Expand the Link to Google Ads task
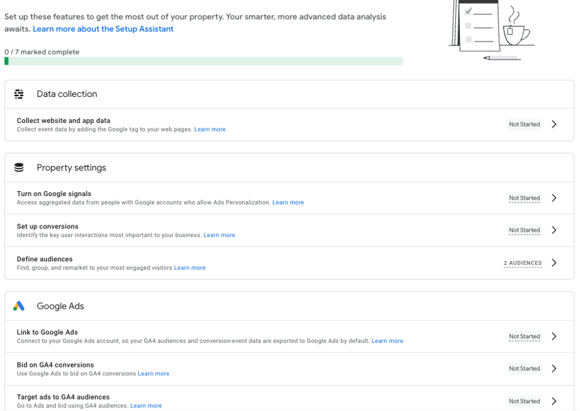 click(554, 336)
